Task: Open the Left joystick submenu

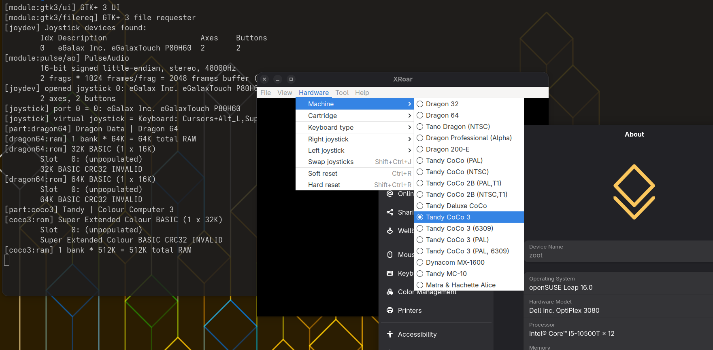Action: [355, 150]
